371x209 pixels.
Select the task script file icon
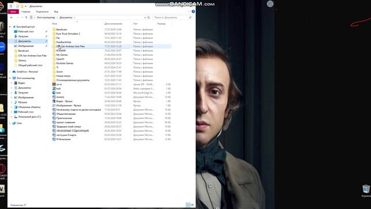[54, 89]
